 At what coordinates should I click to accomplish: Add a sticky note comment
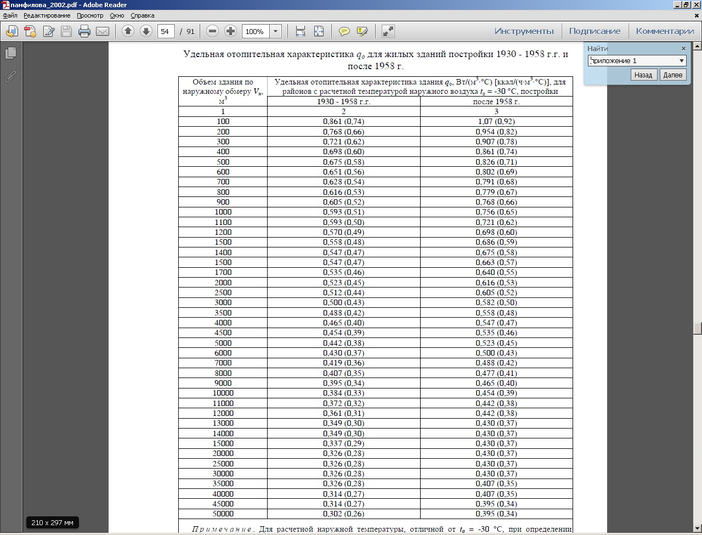(344, 31)
